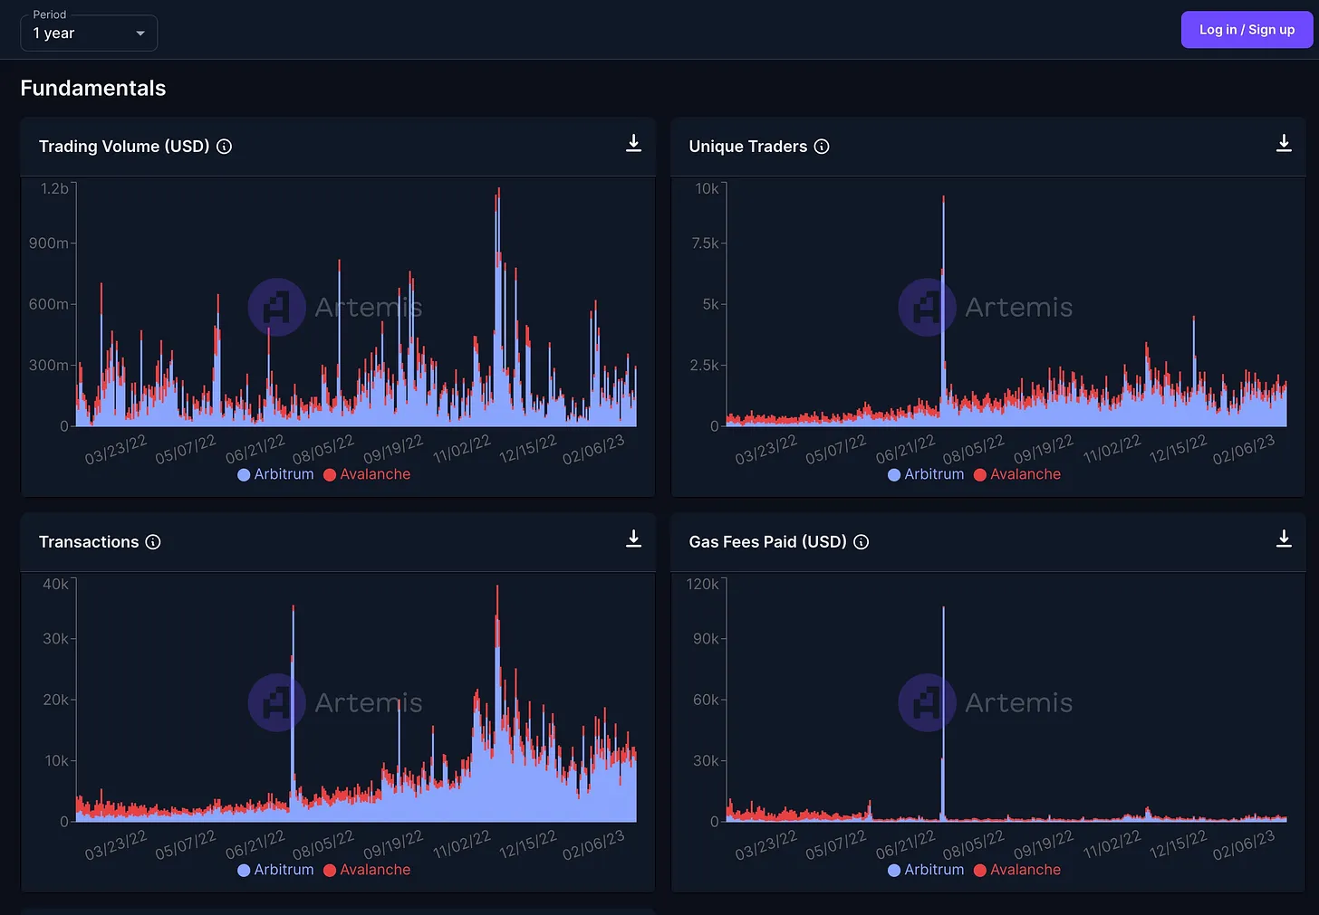Toggle Avalanche series in Unique Traders legend
Viewport: 1319px width, 915px height.
coord(1017,474)
